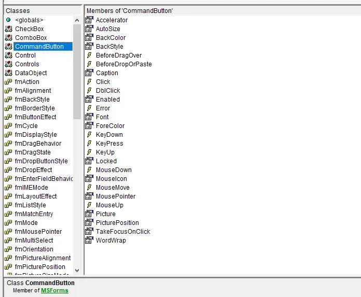Image resolution: width=361 pixels, height=297 pixels.
Task: Select the MousePointer member
Action: tap(116, 196)
